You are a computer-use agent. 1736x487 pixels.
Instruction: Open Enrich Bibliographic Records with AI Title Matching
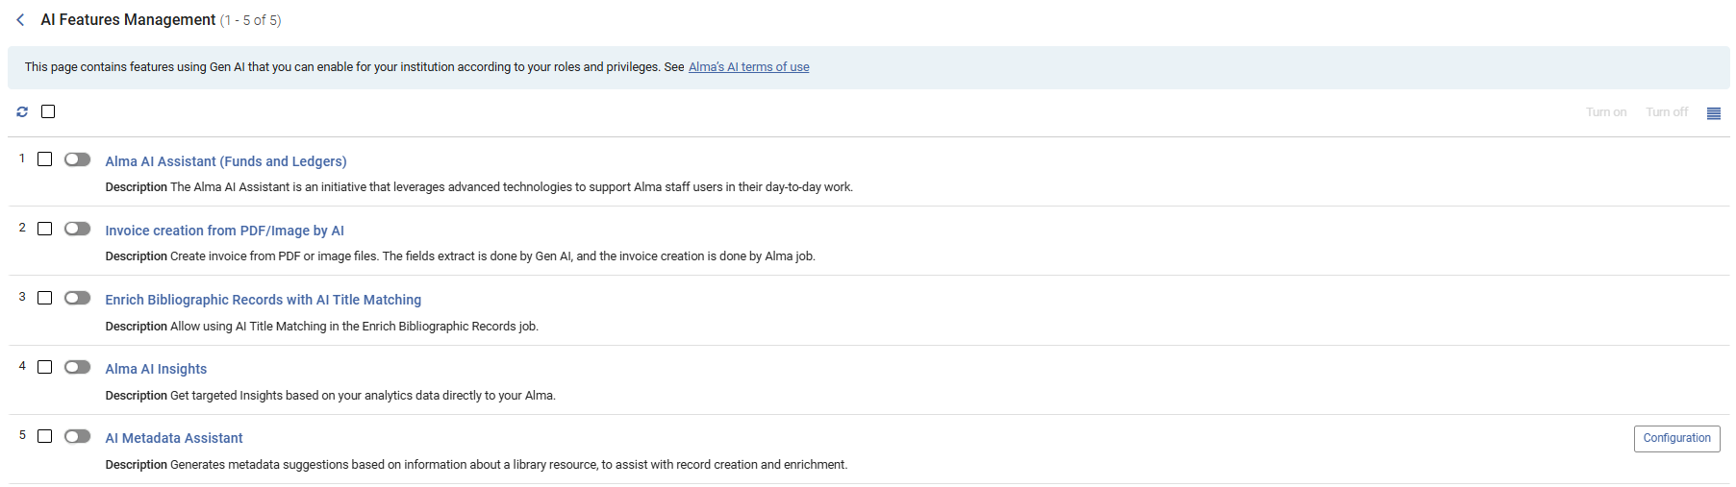(263, 300)
